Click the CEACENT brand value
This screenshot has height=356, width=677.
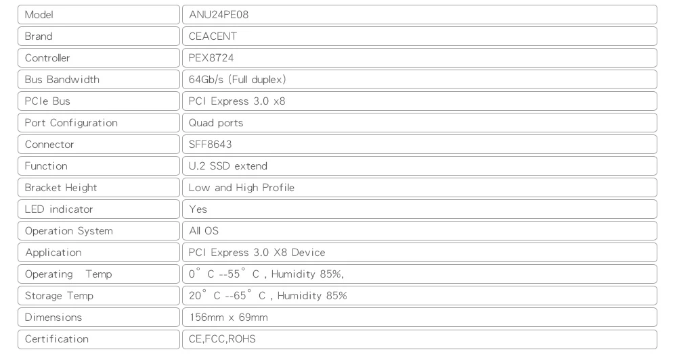pyautogui.click(x=212, y=36)
